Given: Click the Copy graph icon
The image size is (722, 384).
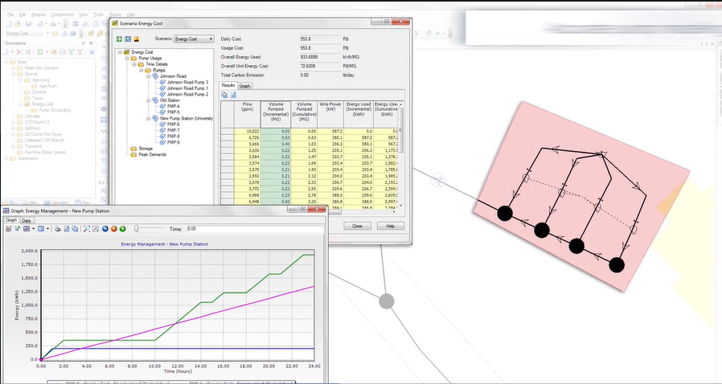Looking at the screenshot, I should (75, 229).
